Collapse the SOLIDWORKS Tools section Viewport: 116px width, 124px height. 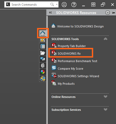106,39
